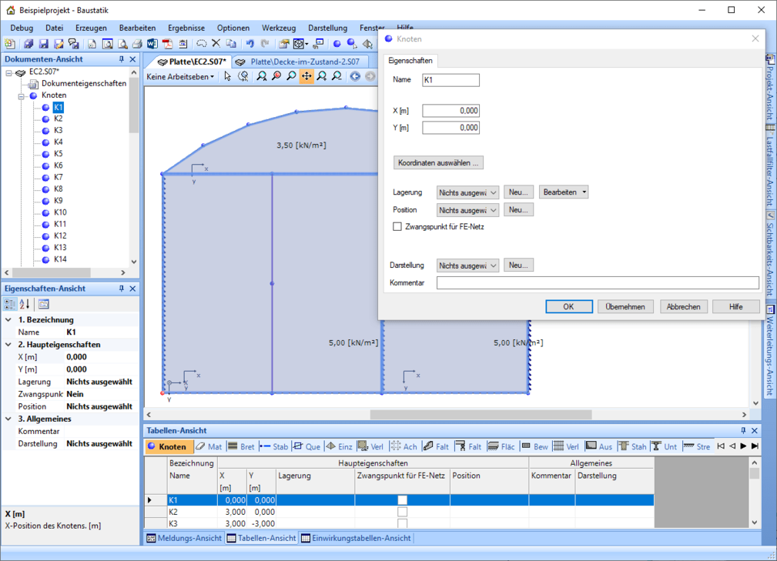Enable Zwangspunkt für FE-Netz checkbox in dialog
777x561 pixels.
(x=397, y=227)
